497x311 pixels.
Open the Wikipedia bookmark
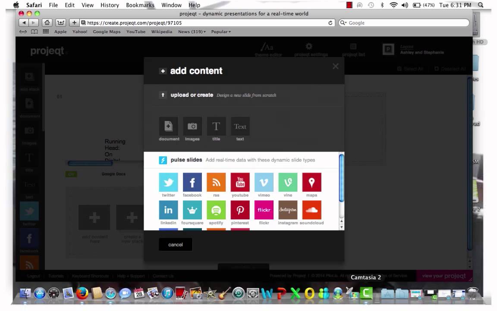(162, 32)
